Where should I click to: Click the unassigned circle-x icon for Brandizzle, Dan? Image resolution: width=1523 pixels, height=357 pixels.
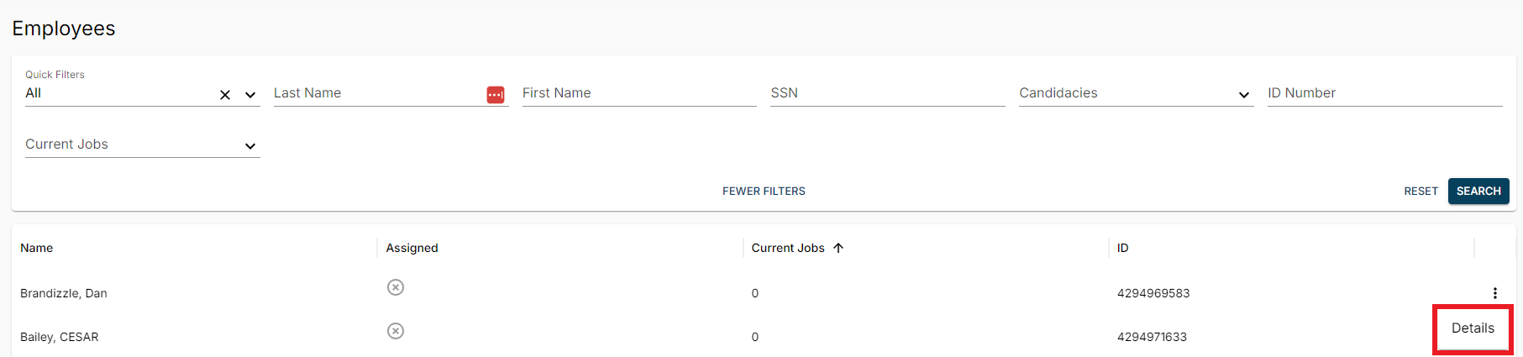[x=396, y=287]
